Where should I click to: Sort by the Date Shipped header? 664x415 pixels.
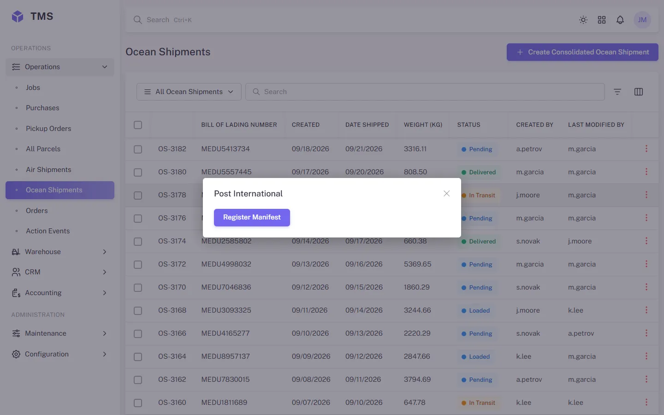tap(367, 125)
